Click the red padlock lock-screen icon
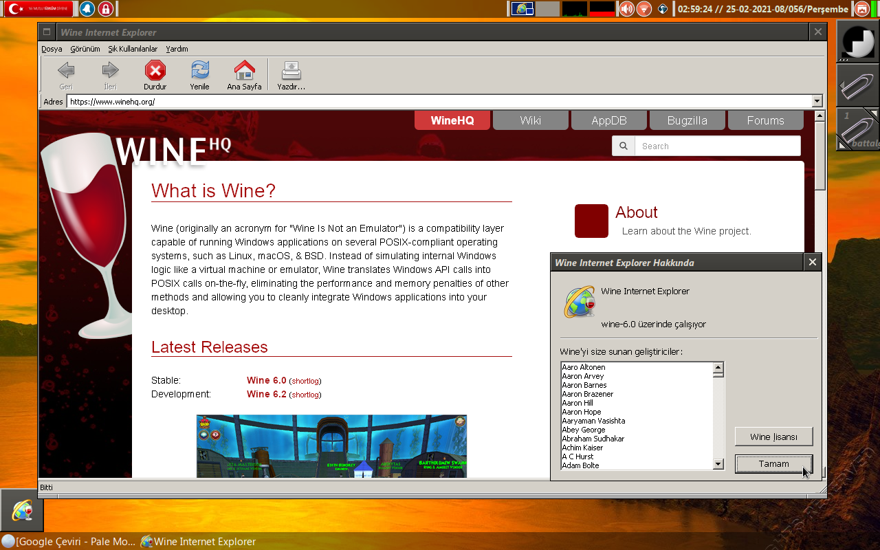The height and width of the screenshot is (550, 880). pyautogui.click(x=106, y=9)
